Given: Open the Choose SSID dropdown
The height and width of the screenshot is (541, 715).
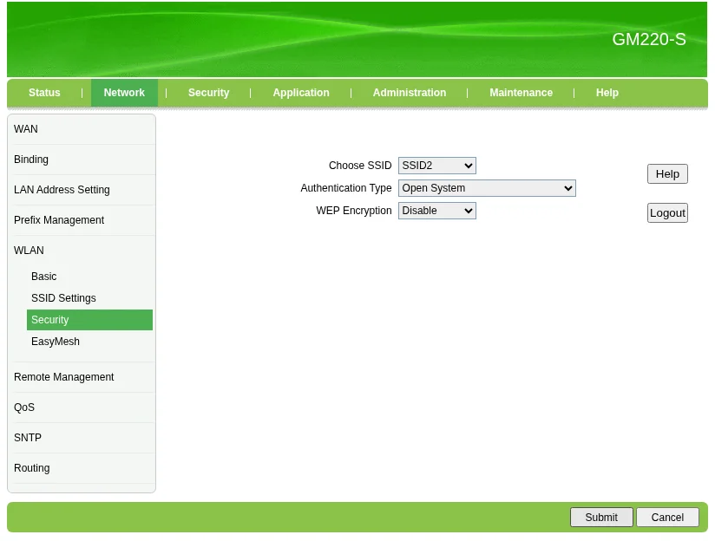Looking at the screenshot, I should pos(436,166).
